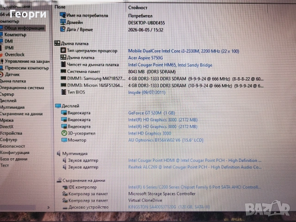The height and width of the screenshot is (222, 296).
Task: Click the Дисплей section monitor icon
Action: pos(58,106)
